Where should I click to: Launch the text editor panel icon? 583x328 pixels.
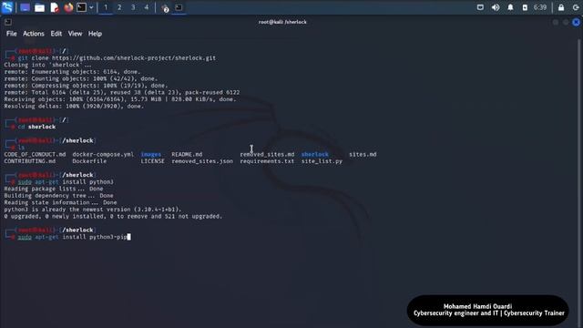pyautogui.click(x=55, y=7)
